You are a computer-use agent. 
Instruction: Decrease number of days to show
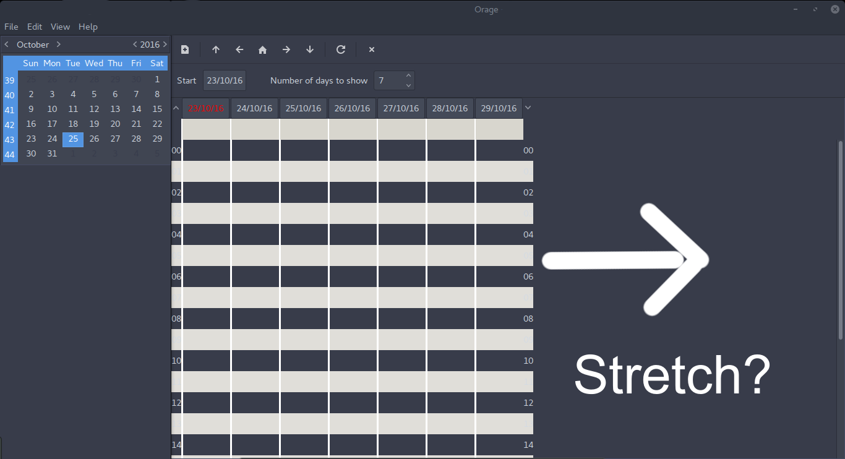pyautogui.click(x=408, y=85)
